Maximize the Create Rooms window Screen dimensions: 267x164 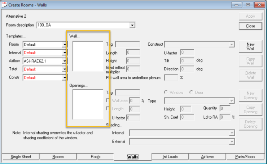pos(248,5)
